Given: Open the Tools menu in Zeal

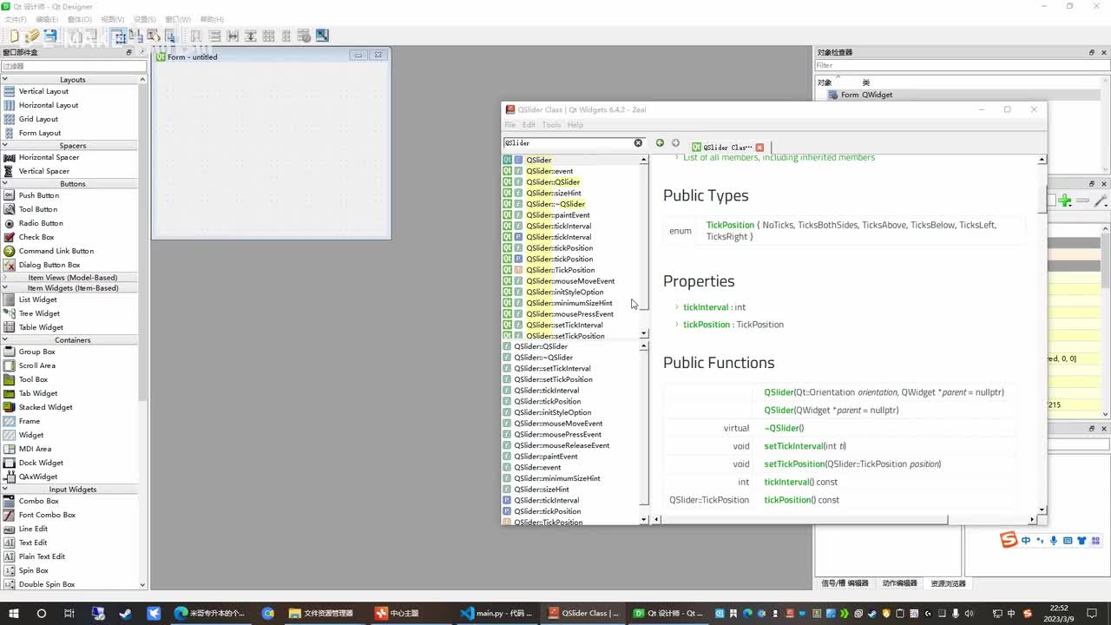Looking at the screenshot, I should (x=551, y=125).
